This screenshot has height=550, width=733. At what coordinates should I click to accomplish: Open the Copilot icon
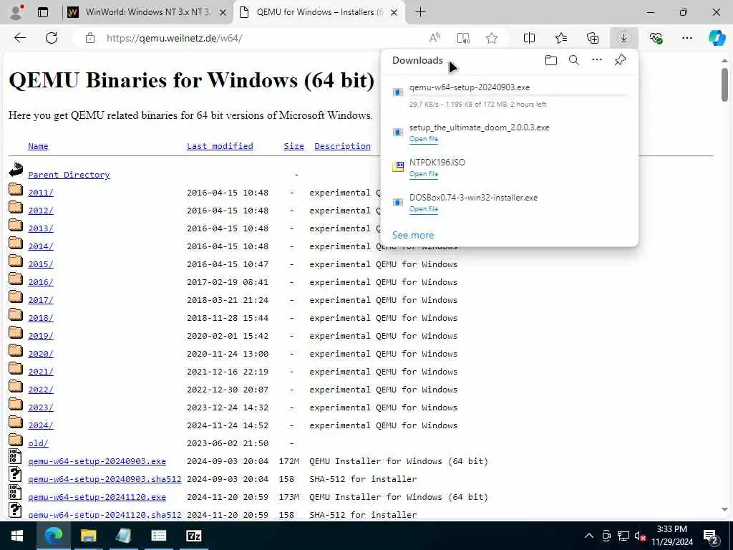coord(717,38)
